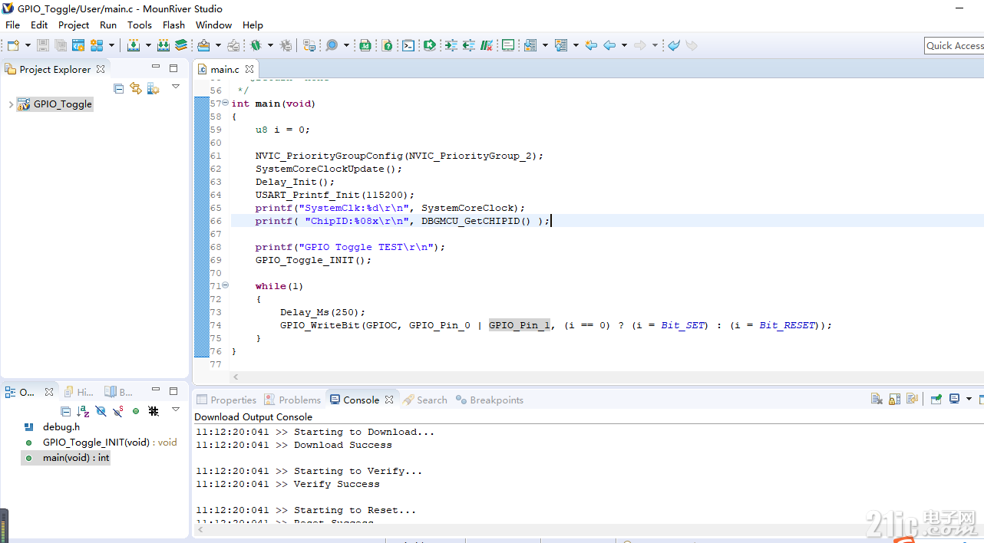Click the green ld linker icon
Viewport: 984px width, 543px height.
tap(365, 45)
